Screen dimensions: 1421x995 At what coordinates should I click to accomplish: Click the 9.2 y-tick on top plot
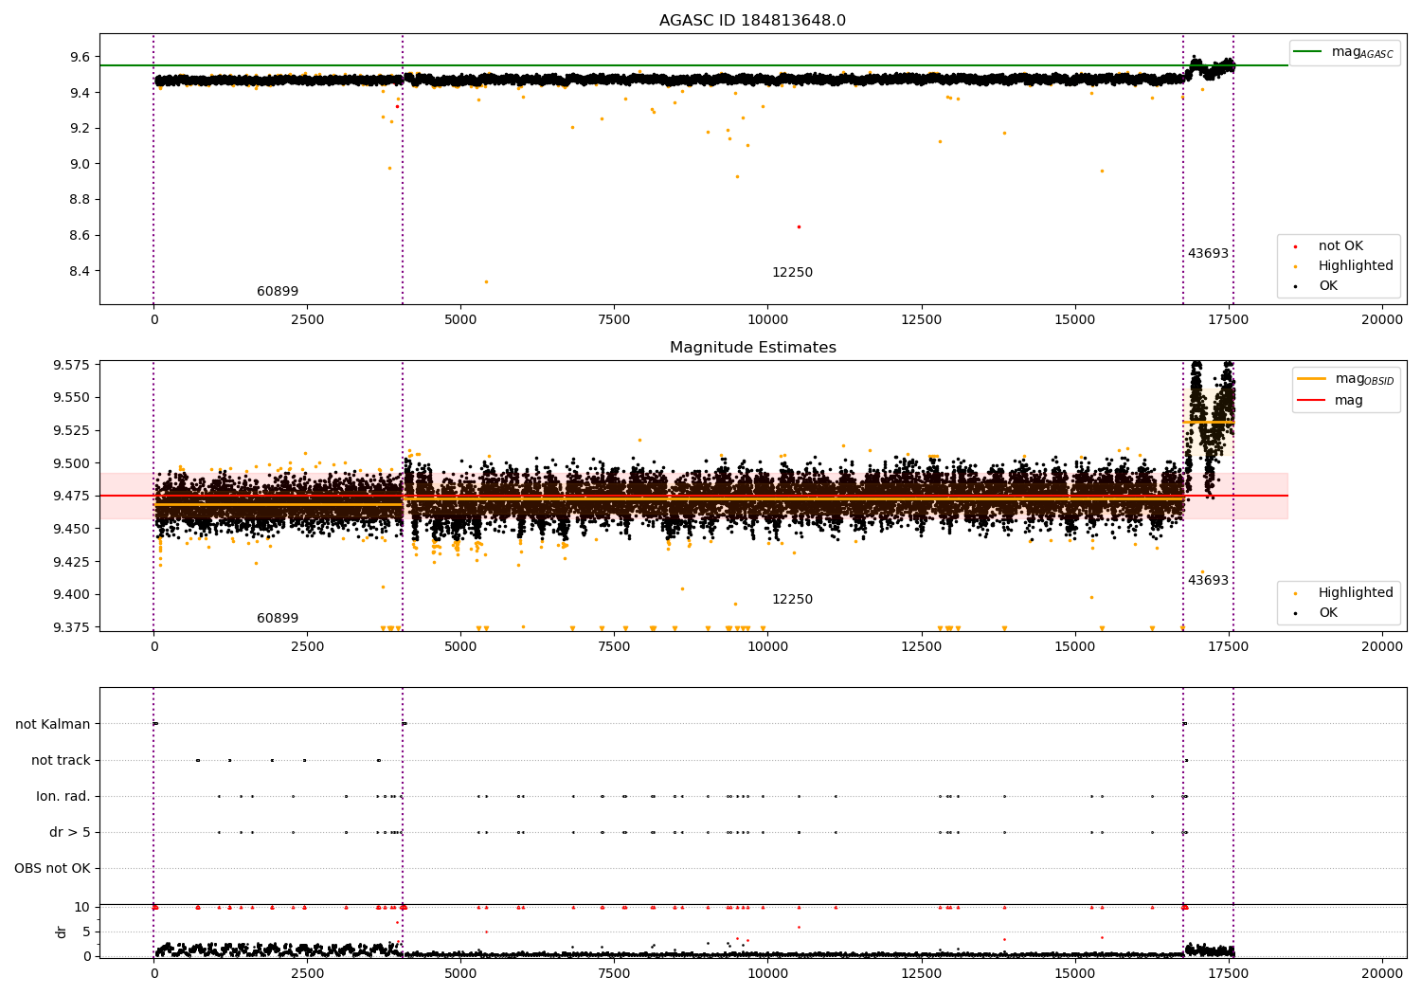(81, 129)
